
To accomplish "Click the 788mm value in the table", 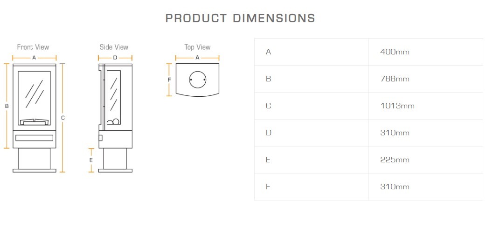I will coord(395,79).
